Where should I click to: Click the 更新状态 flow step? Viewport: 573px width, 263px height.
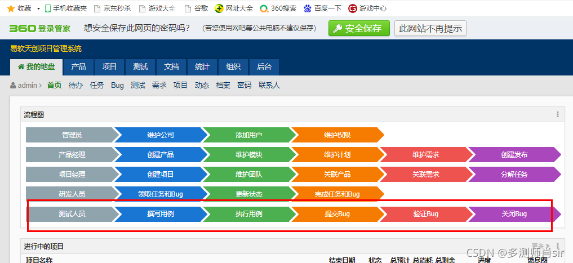tap(249, 194)
